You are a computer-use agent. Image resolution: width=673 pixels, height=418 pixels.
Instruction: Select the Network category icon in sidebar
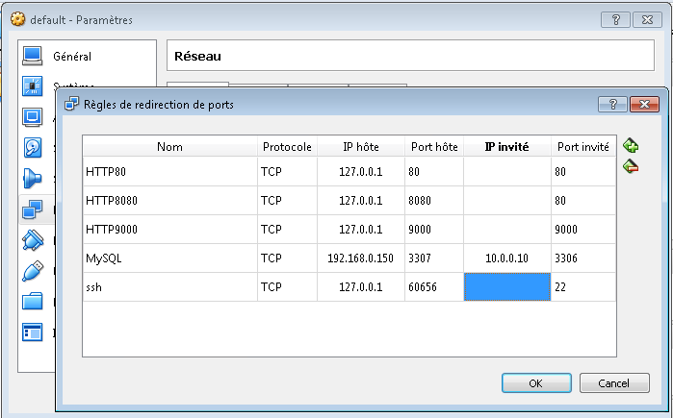(x=33, y=208)
